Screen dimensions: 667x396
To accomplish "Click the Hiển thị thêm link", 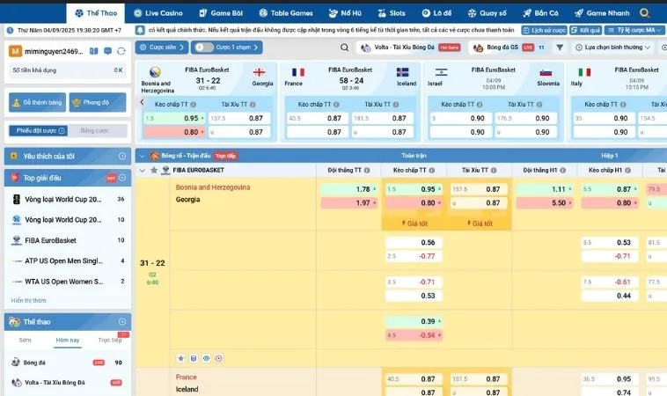I will click(x=29, y=301).
